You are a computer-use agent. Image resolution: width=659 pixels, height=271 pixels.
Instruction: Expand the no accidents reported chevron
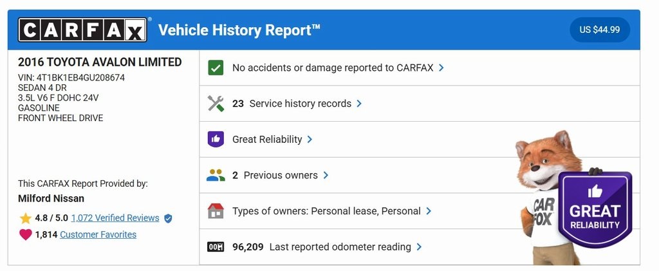tap(441, 68)
